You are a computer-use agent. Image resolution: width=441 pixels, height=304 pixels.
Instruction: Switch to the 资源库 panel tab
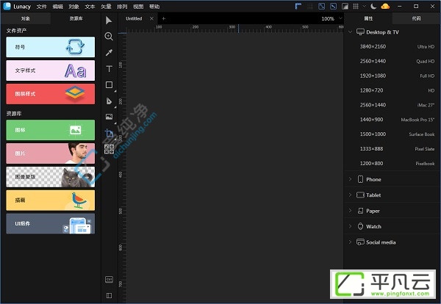click(x=76, y=18)
